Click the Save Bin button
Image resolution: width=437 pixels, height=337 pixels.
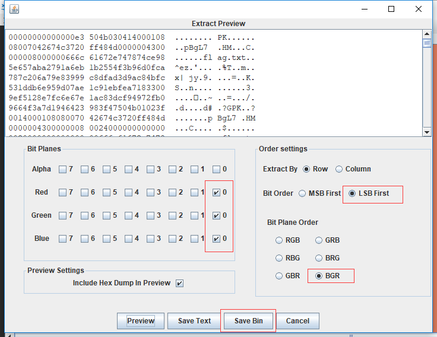coord(248,321)
